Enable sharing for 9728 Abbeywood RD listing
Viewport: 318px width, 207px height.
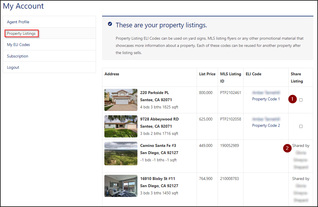click(x=301, y=126)
